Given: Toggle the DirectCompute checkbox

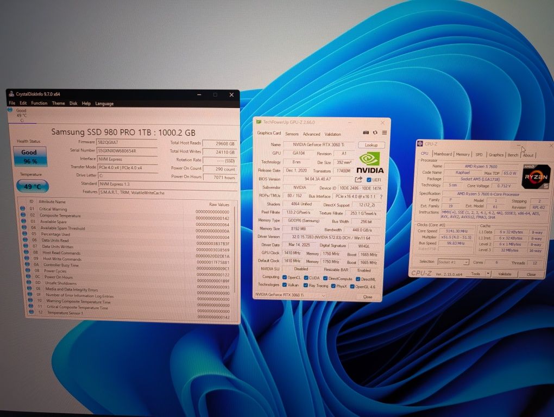Looking at the screenshot, I should (x=325, y=278).
